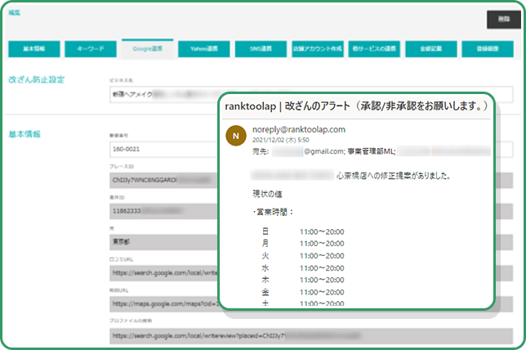This screenshot has height=350, width=526.
Task: Click the writereview?placeid profile URL field
Action: pyautogui.click(x=311, y=336)
